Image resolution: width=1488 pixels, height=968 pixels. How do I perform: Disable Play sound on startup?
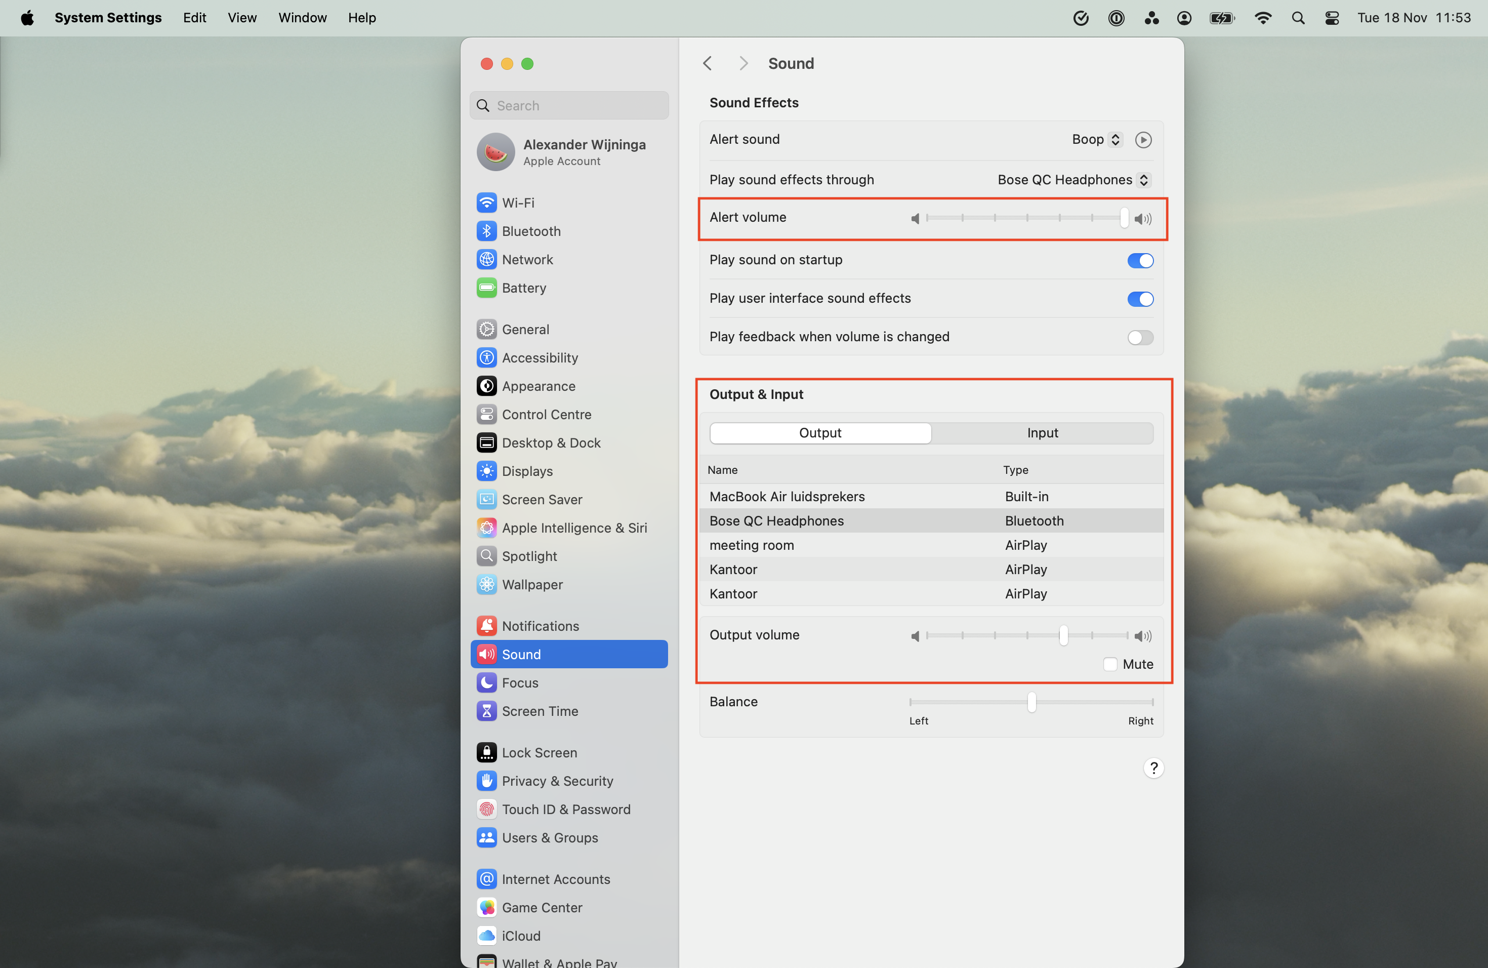point(1139,260)
